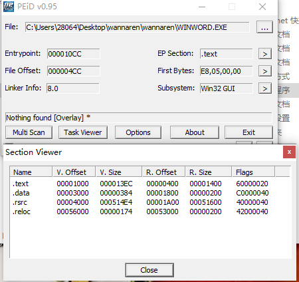Viewport: 299px width, 282px height.
Task: Open the Task Viewer
Action: 83,132
